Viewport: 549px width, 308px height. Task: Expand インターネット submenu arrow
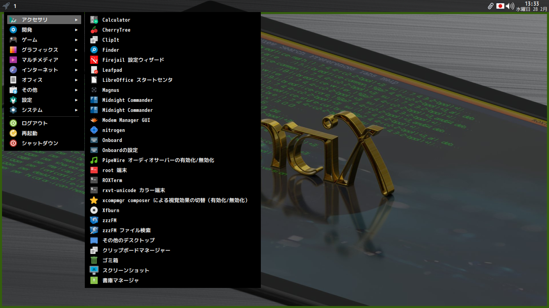point(76,70)
